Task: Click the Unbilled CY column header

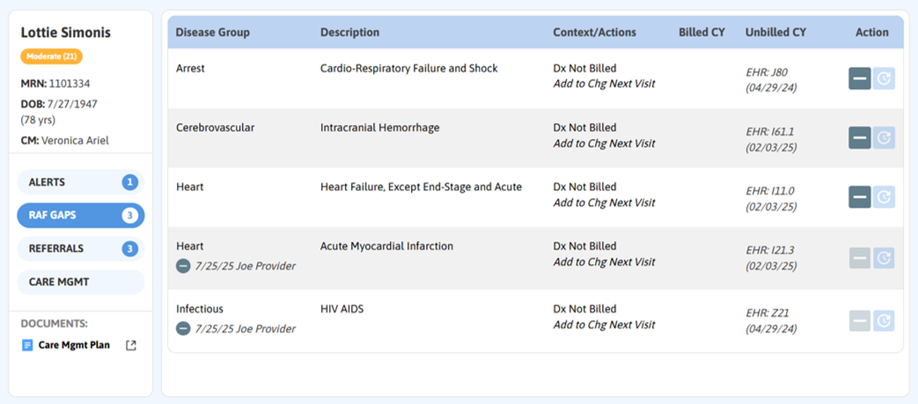Action: pos(775,33)
